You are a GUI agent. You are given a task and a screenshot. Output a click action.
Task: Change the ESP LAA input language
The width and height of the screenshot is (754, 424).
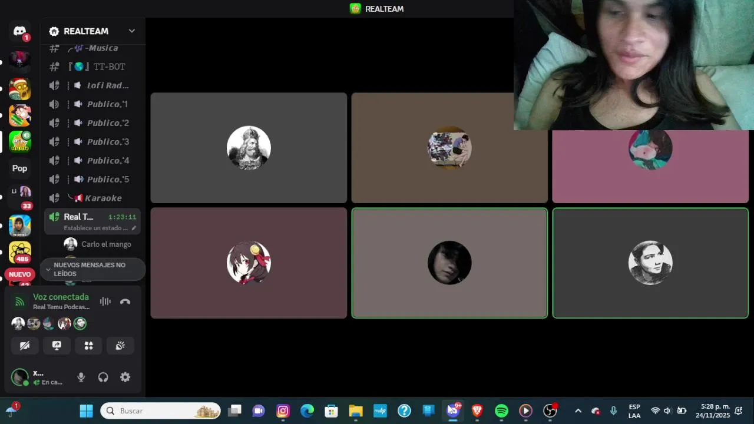coord(634,411)
